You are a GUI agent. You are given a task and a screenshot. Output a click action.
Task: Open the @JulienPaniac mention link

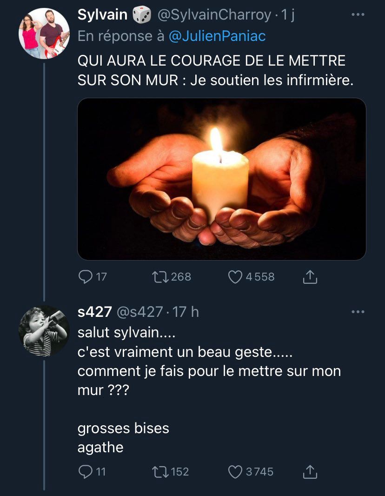[x=217, y=36]
